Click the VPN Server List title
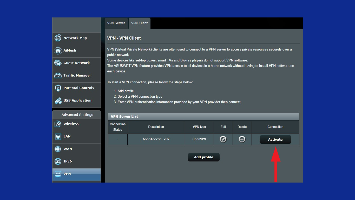This screenshot has width=355, height=200. point(124,116)
